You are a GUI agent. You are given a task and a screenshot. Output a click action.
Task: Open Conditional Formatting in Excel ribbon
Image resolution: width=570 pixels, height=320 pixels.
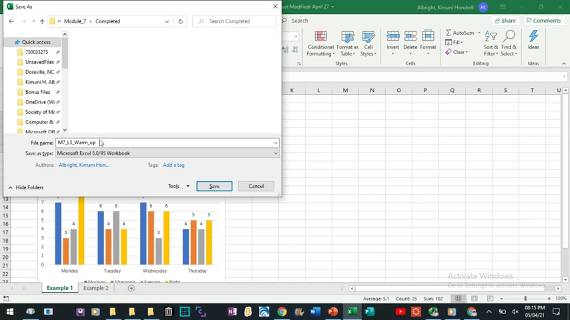[320, 44]
